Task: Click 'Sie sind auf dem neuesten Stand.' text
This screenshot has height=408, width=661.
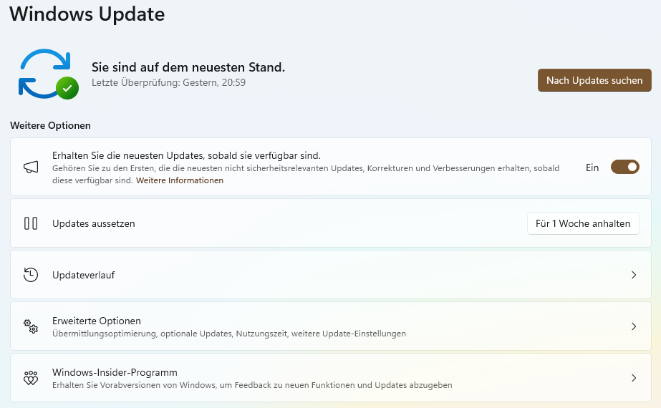Action: point(188,67)
